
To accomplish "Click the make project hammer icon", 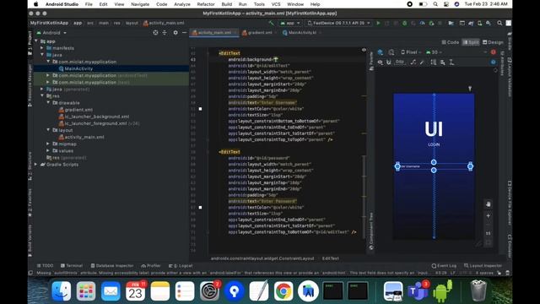I will point(272,23).
